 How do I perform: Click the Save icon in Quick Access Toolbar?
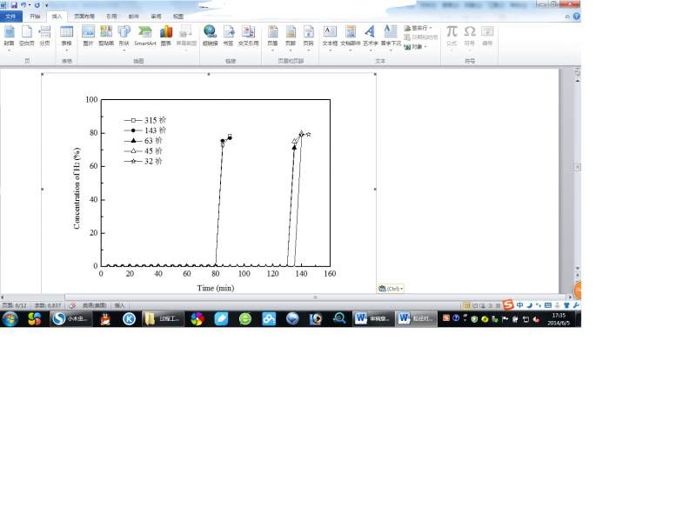pos(14,5)
